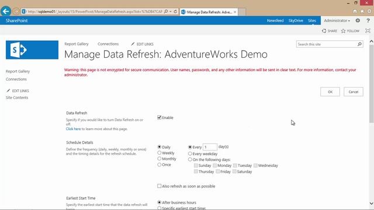Open browser Home via the house icon
This screenshot has height=210, width=374.
355,11
